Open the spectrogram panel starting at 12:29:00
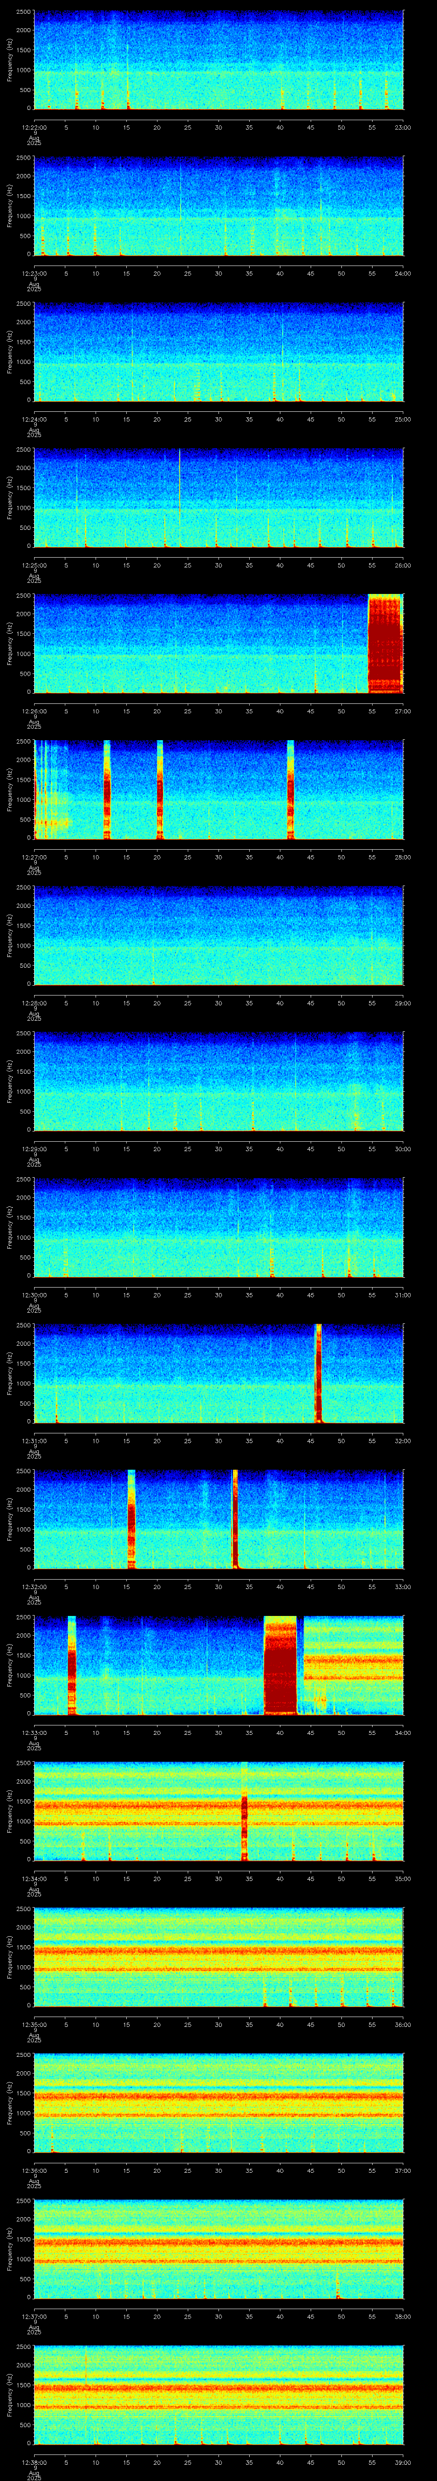437x2481 pixels. coord(218,1081)
